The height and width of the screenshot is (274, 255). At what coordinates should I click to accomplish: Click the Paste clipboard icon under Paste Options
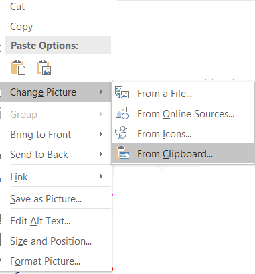click(x=18, y=67)
